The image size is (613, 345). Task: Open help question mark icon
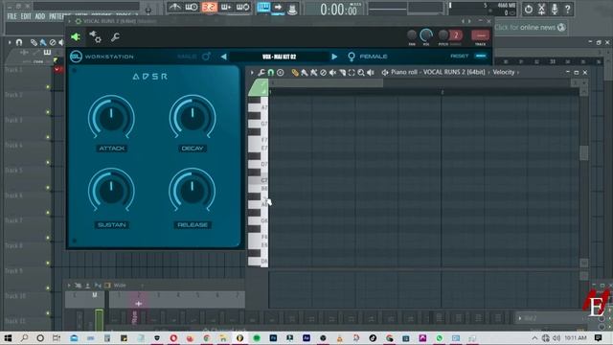pos(567,9)
